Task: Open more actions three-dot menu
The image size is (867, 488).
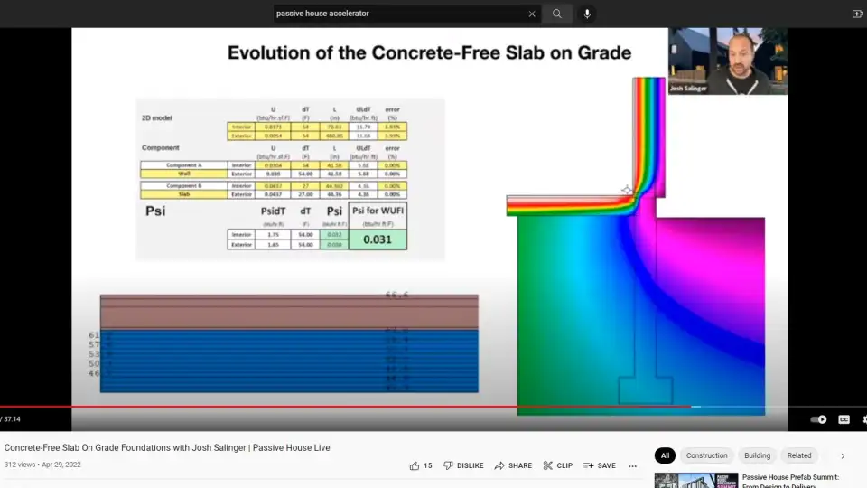Action: coord(632,466)
